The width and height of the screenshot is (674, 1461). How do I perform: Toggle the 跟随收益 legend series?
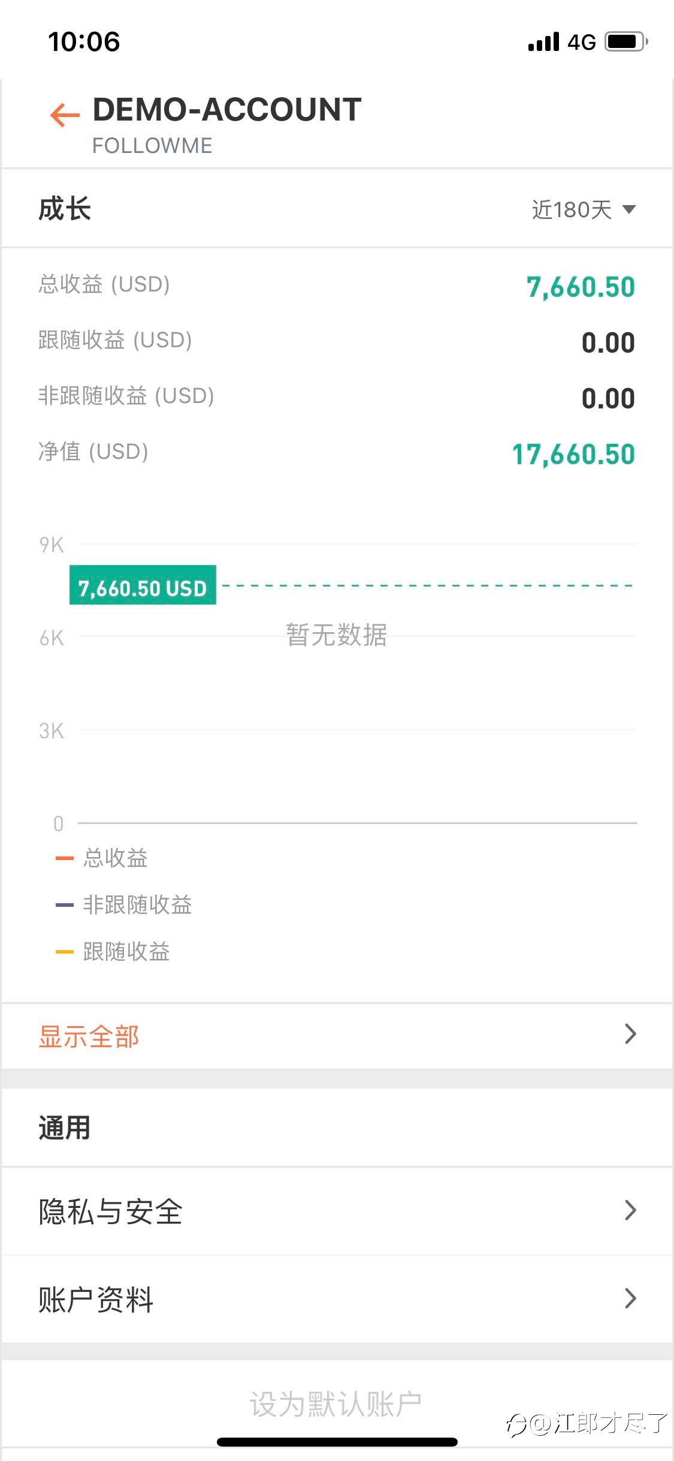tap(113, 951)
